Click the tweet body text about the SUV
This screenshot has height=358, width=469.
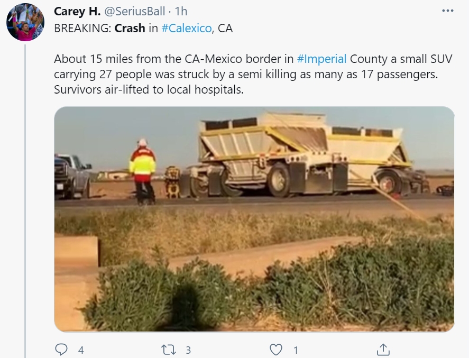click(x=253, y=74)
